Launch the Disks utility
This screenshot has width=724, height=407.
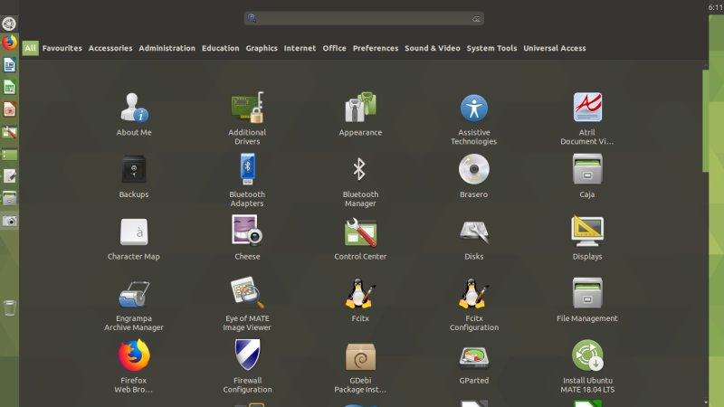(x=473, y=240)
